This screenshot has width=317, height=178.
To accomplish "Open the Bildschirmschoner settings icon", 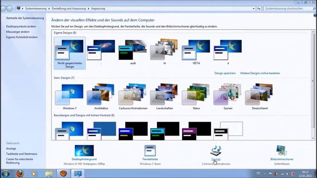I will coord(282,150).
